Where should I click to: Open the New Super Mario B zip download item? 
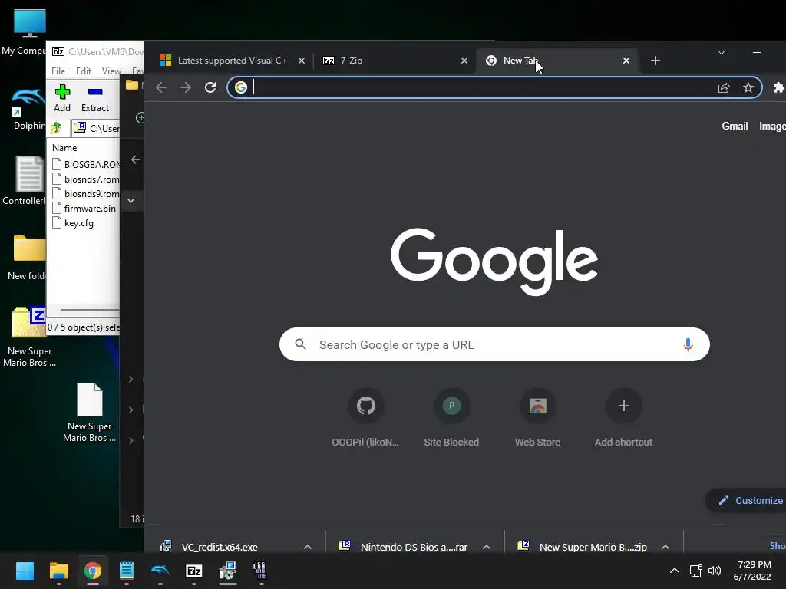tap(593, 547)
